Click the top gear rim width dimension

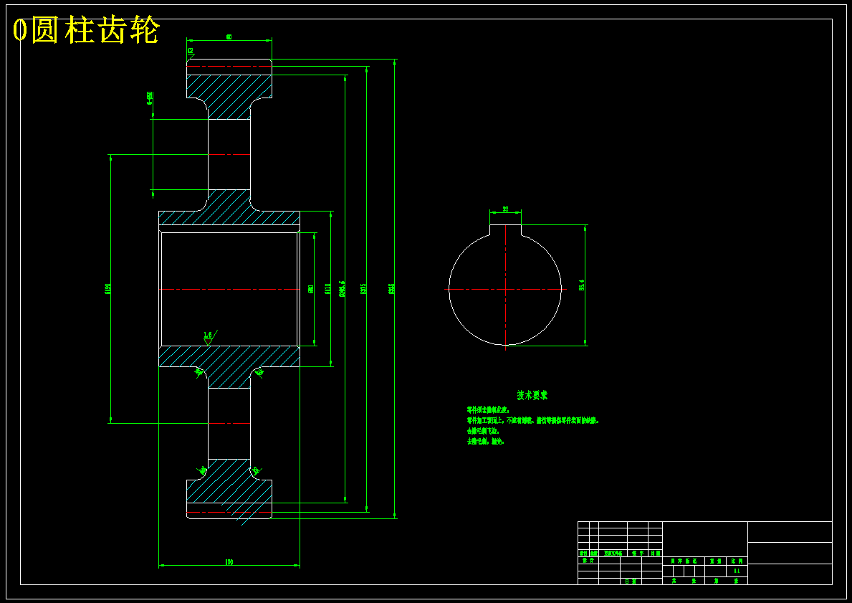pos(229,37)
